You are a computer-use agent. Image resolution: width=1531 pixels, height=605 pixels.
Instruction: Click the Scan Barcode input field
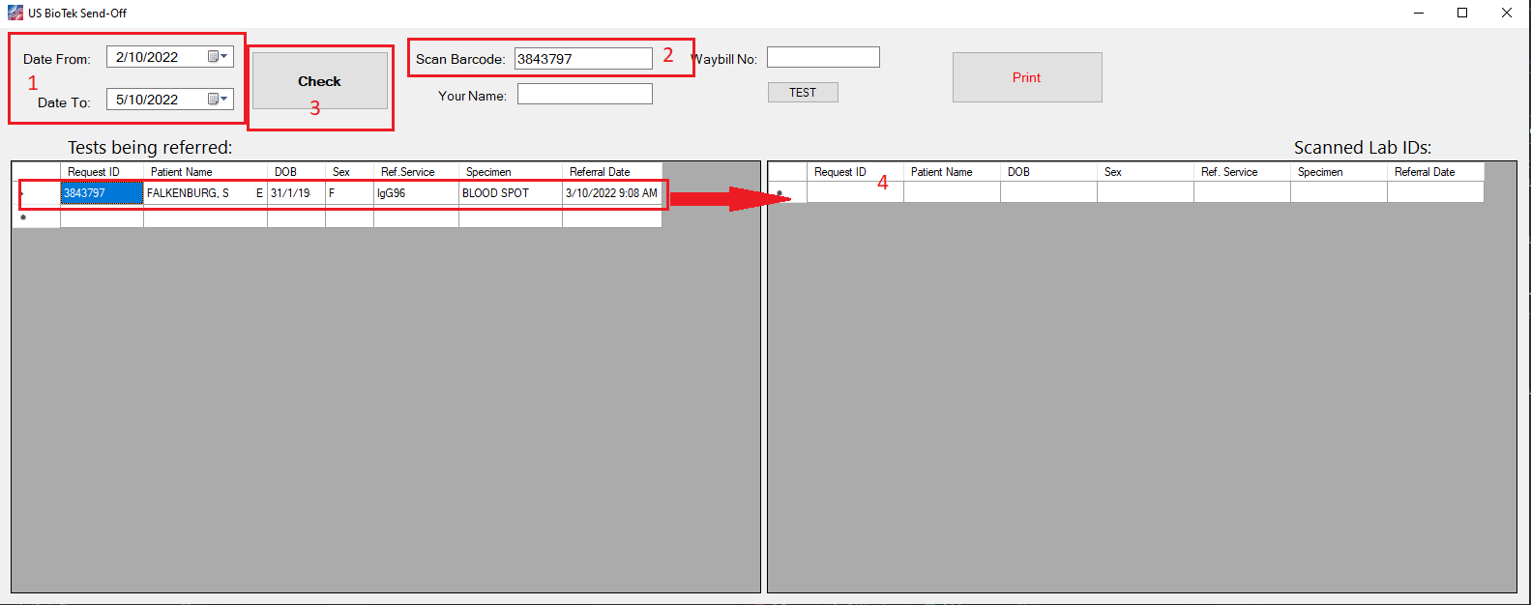click(583, 59)
